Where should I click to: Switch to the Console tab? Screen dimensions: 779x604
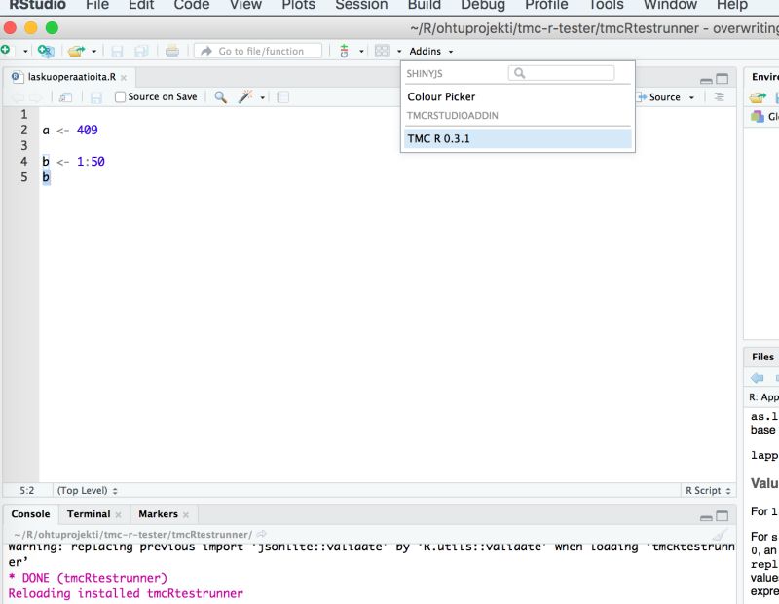(30, 513)
